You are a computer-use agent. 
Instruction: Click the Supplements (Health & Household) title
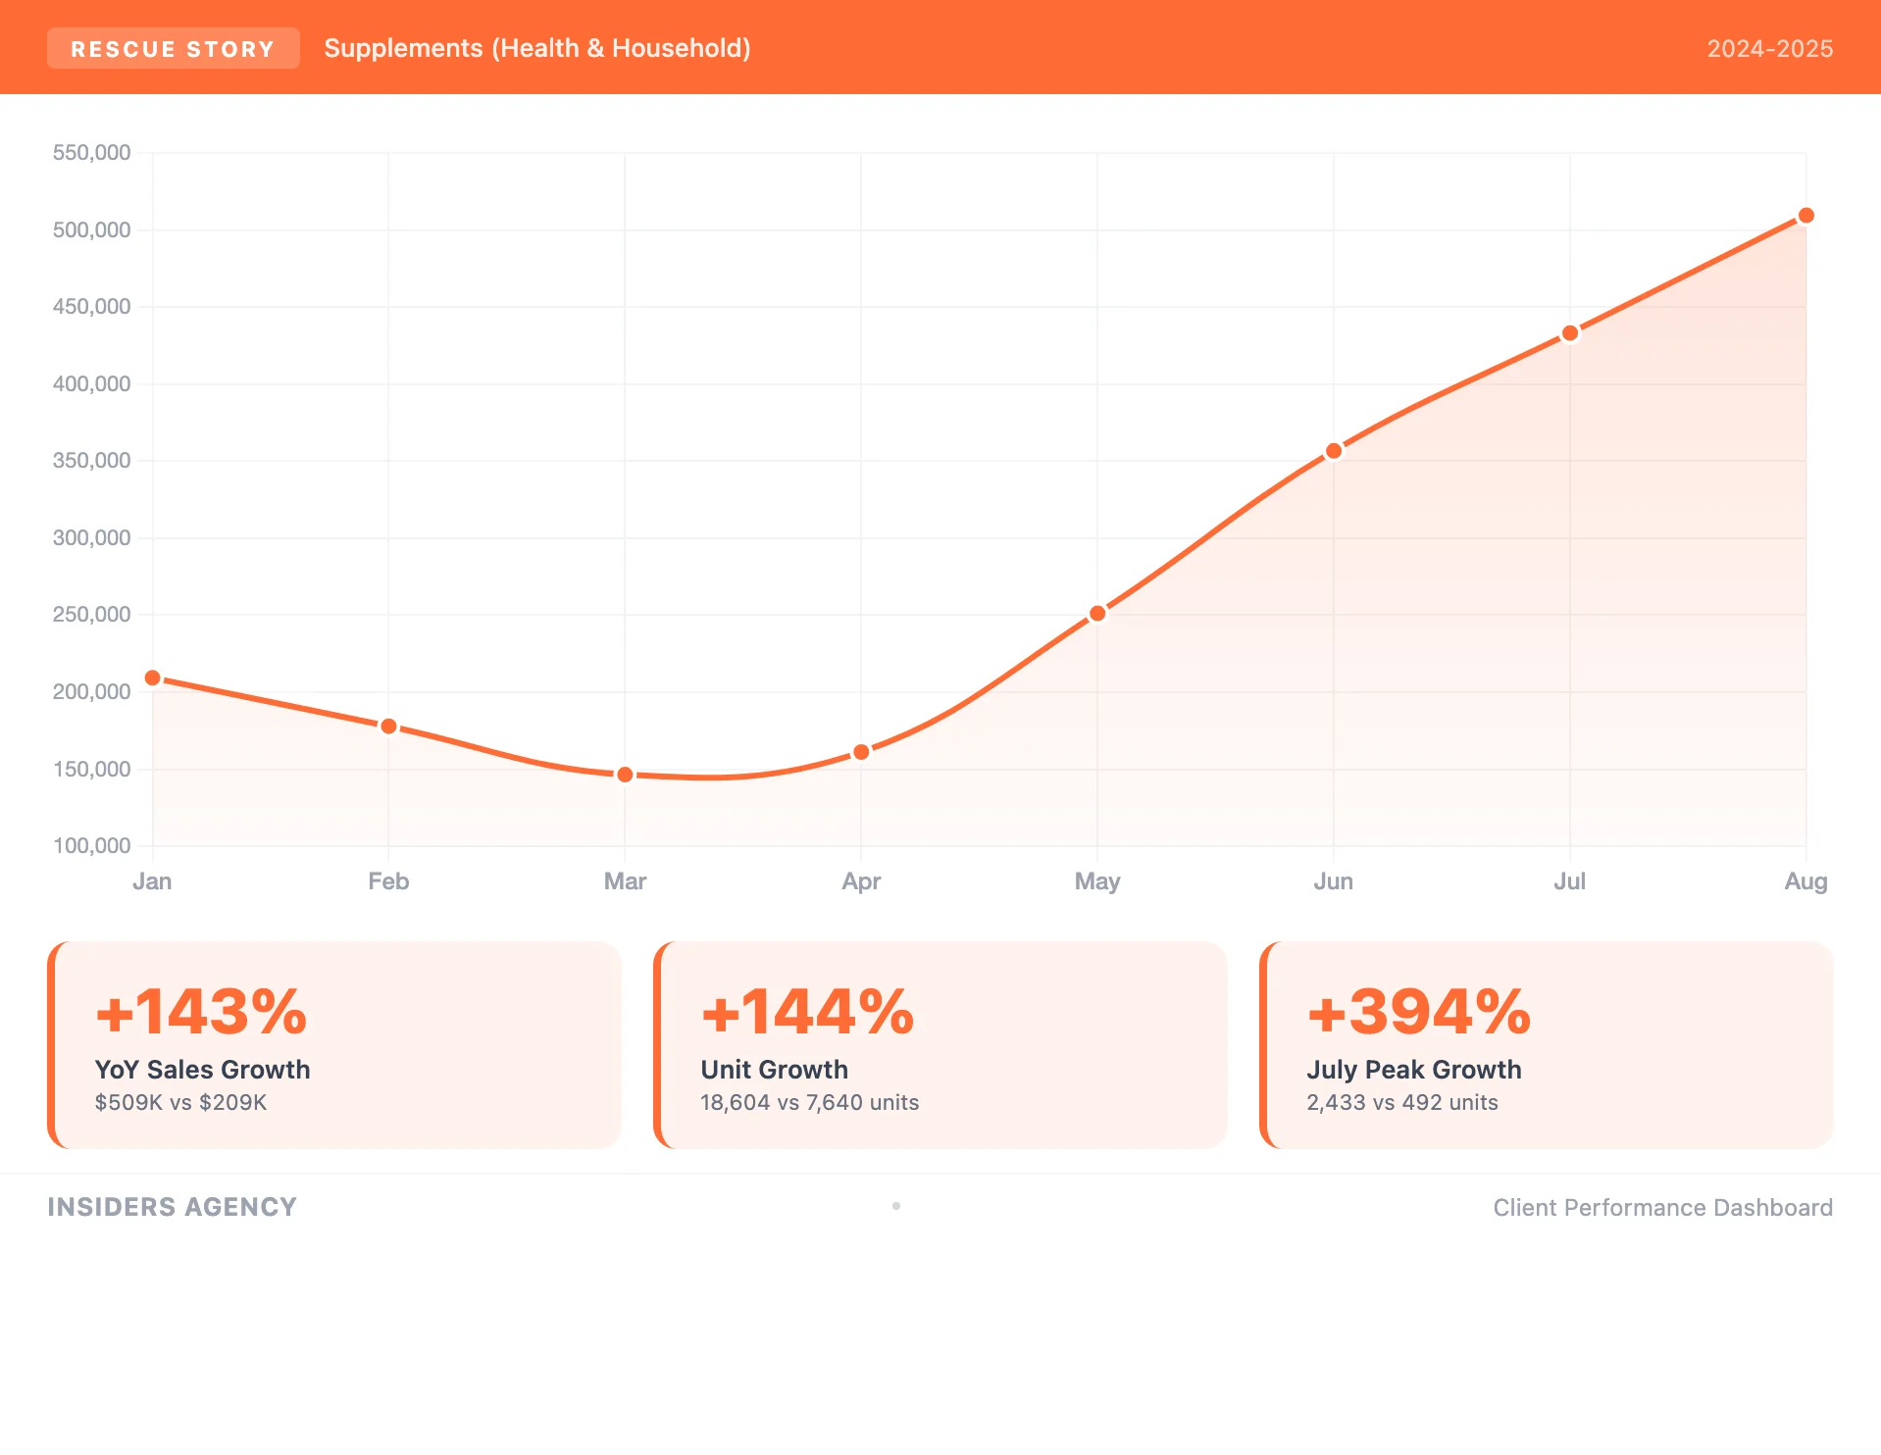pyautogui.click(x=536, y=48)
